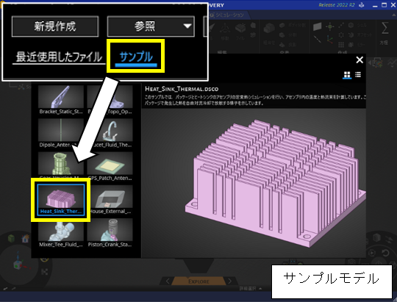This screenshot has width=397, height=302.
Task: Click zoom extents icon near the triad
Action: coord(45,272)
